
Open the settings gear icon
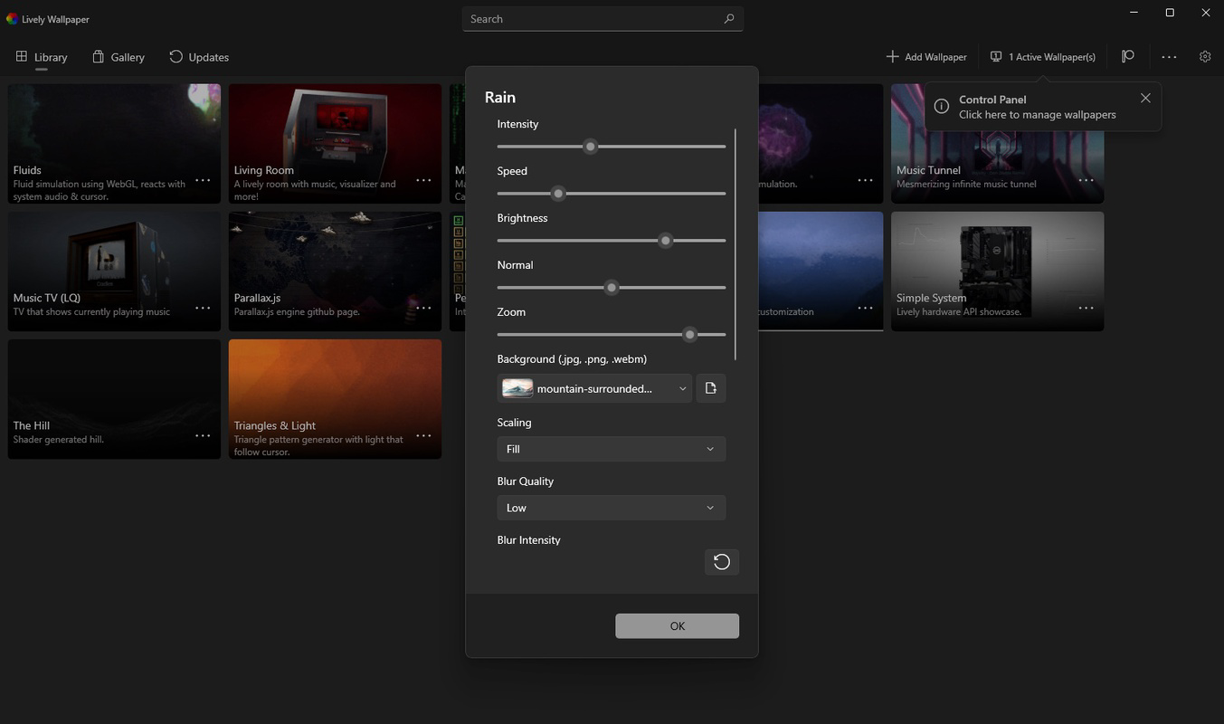[1205, 56]
